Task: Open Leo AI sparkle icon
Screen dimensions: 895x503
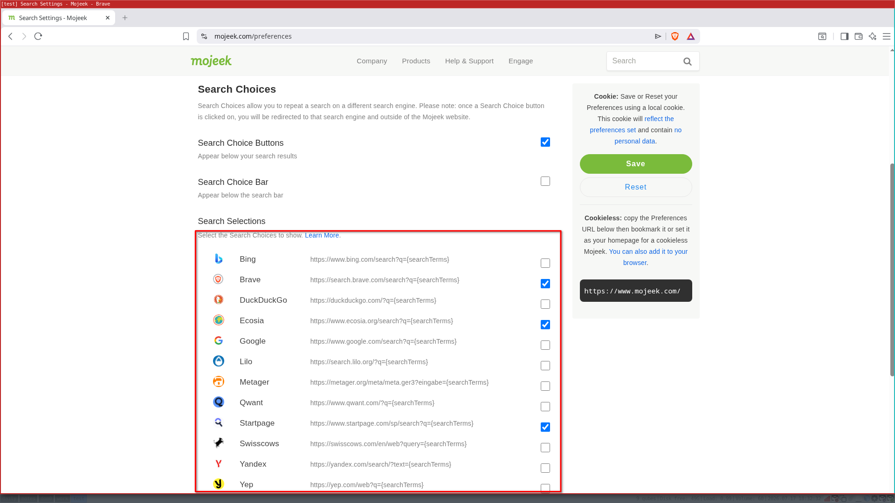Action: 873,36
